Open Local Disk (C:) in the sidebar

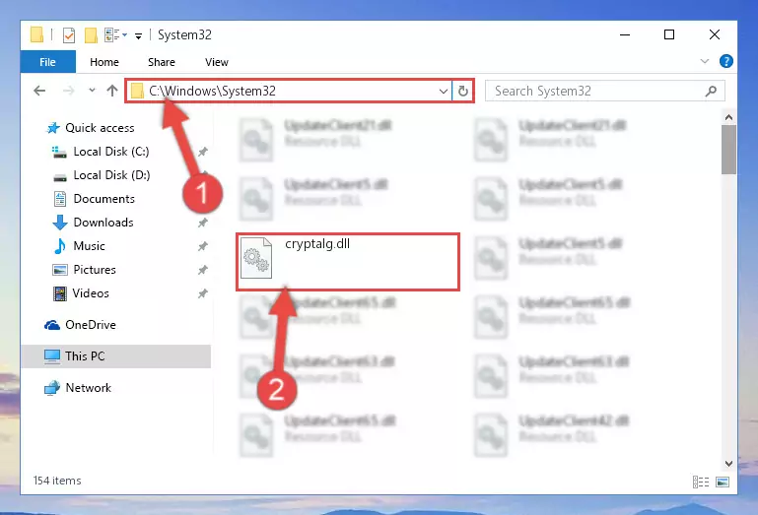[x=111, y=152]
